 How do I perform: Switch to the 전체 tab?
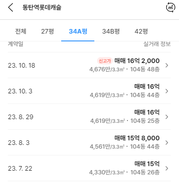click(21, 31)
